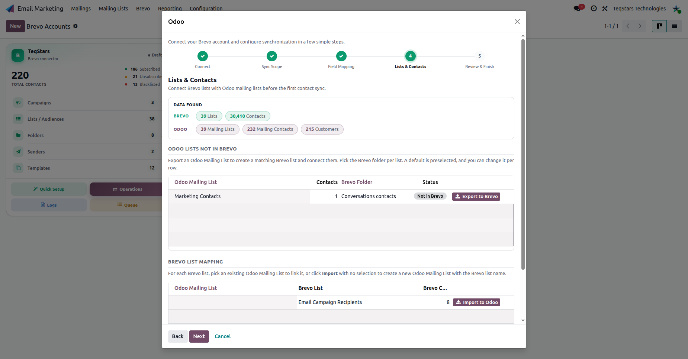688x359 pixels.
Task: Click the Not in Brevo status badge
Action: click(x=430, y=196)
